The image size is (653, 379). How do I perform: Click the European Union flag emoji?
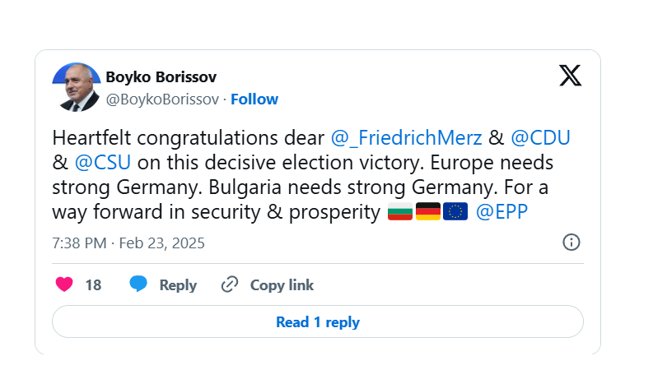[455, 212]
